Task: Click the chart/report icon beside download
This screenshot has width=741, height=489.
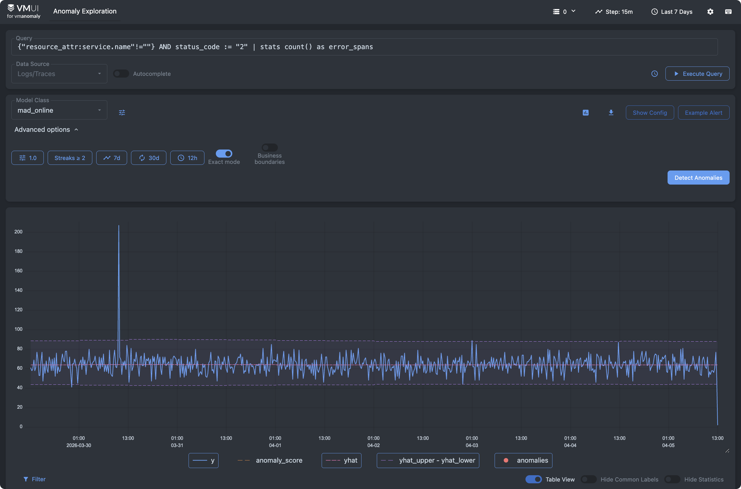Action: (x=586, y=113)
